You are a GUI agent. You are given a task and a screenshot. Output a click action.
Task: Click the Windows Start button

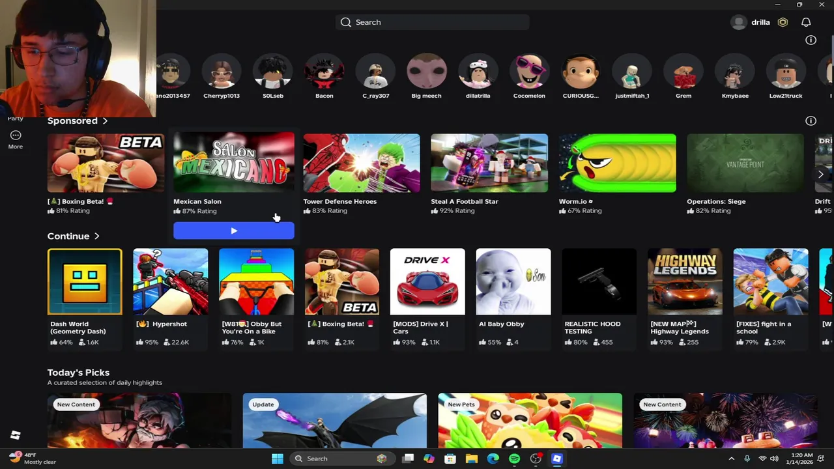coord(278,459)
